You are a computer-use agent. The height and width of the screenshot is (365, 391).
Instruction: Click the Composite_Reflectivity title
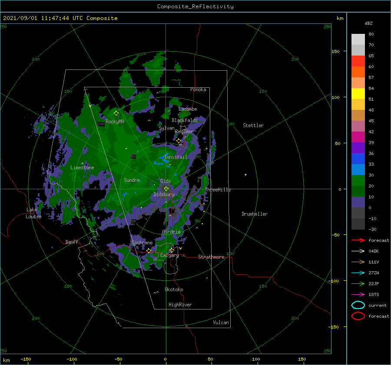[x=195, y=7]
